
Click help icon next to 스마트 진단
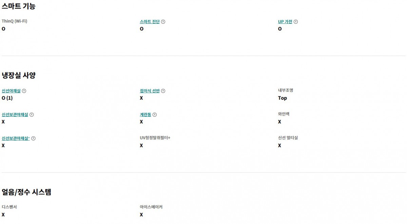[163, 22]
